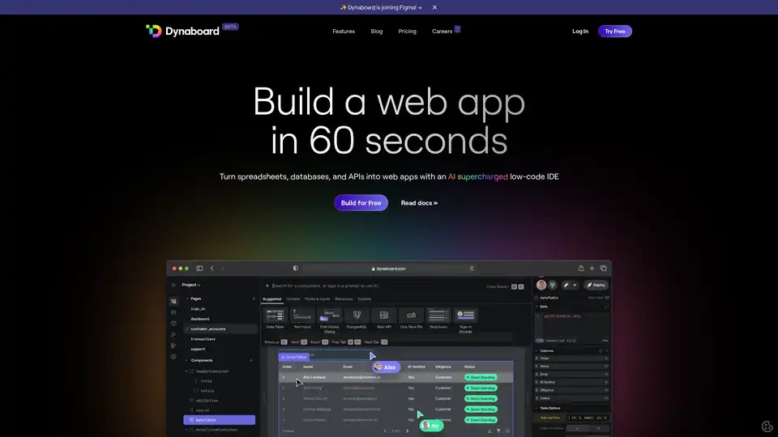778x437 pixels.
Task: Open the Features menu item
Action: coord(344,32)
